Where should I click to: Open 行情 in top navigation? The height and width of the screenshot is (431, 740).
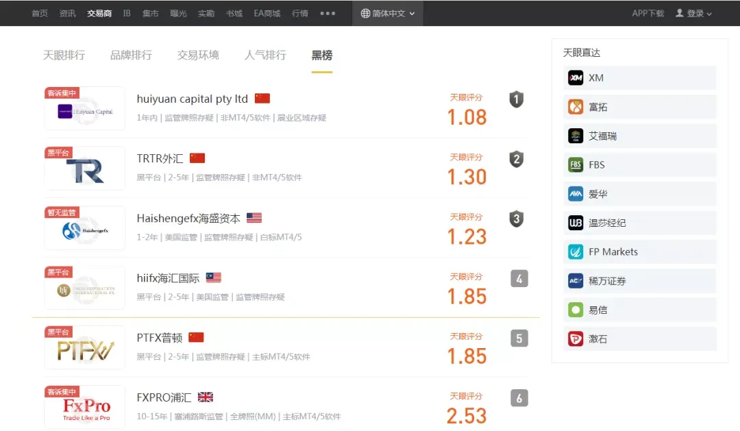click(300, 13)
